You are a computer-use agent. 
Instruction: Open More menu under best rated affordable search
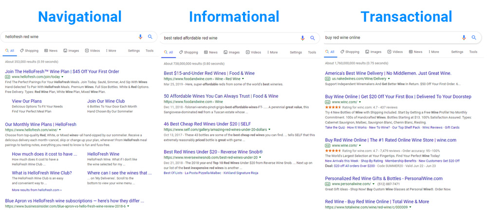point(272,52)
